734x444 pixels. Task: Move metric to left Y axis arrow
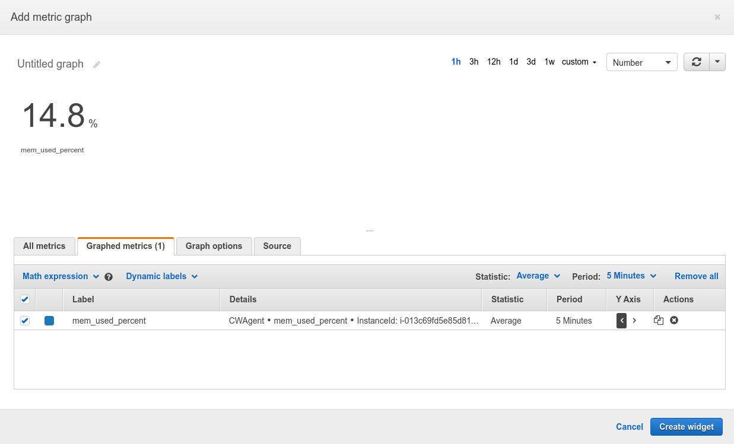point(621,321)
